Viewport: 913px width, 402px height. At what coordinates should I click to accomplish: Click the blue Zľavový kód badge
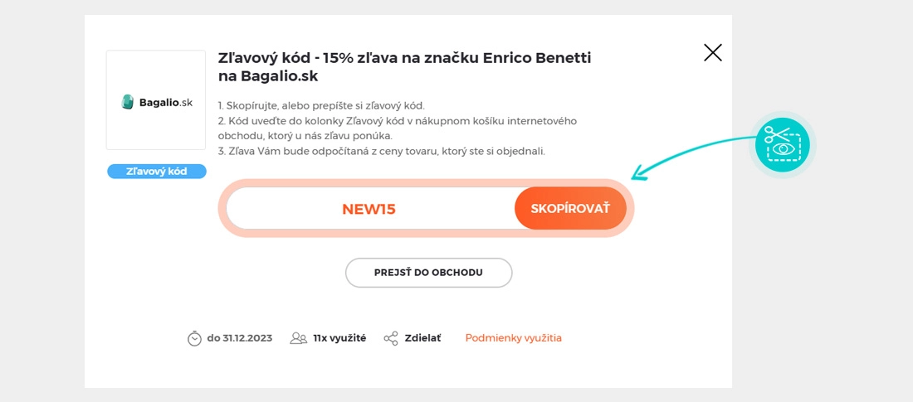pyautogui.click(x=156, y=172)
